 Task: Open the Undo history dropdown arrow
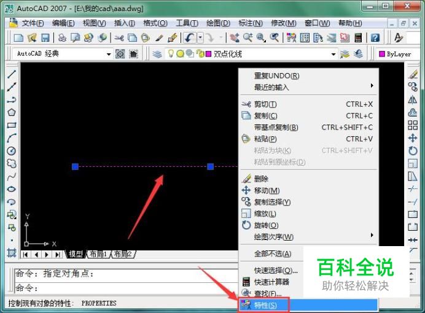200,37
